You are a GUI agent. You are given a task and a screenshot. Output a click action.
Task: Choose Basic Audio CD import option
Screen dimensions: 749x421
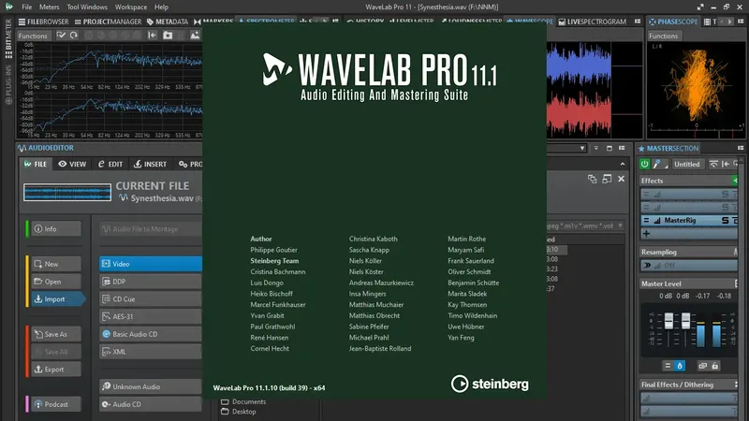click(x=151, y=334)
